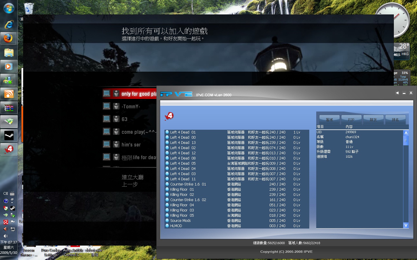Click the Left 4 Dead logo in IPVE
The height and width of the screenshot is (260, 417).
169,116
